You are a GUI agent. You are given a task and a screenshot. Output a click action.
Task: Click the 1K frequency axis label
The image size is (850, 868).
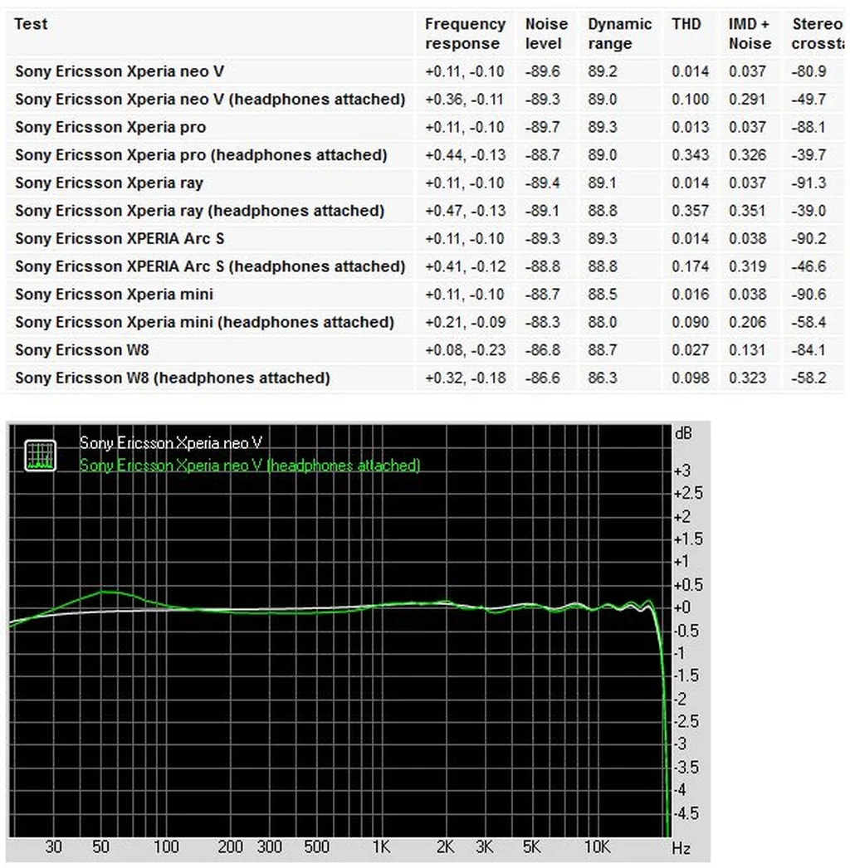[381, 847]
